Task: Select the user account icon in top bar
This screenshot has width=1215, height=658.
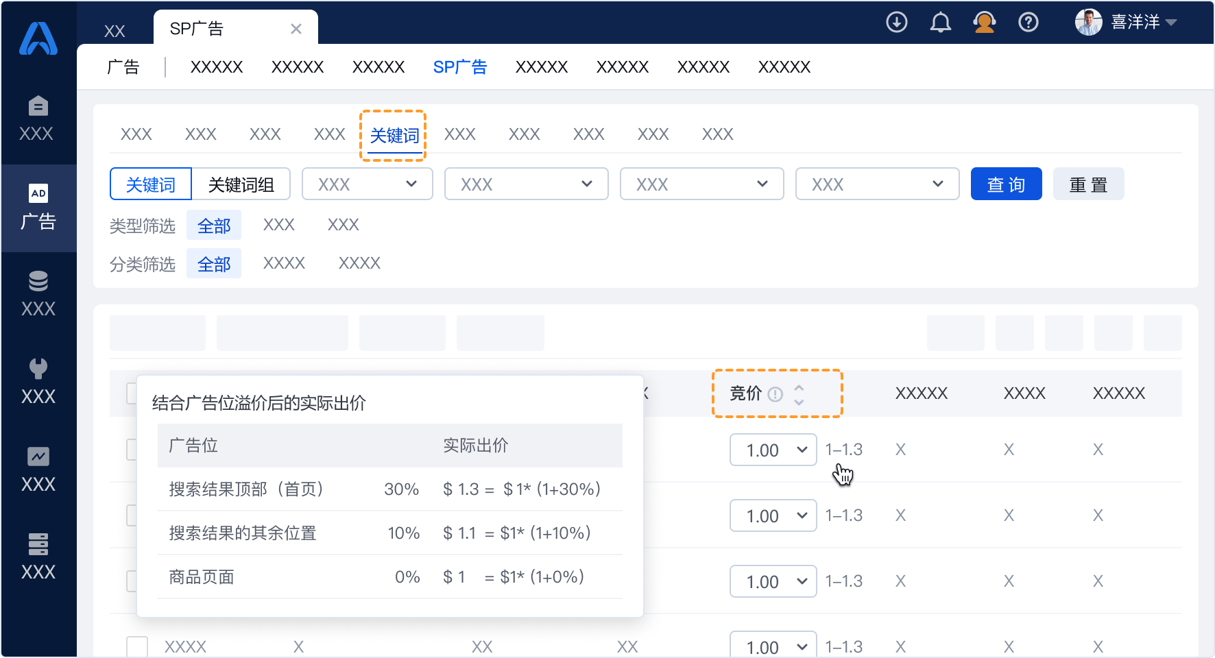Action: tap(985, 22)
